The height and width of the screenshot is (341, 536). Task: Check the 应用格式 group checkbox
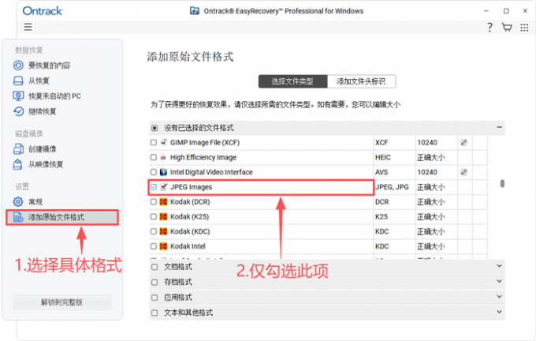[x=154, y=298]
